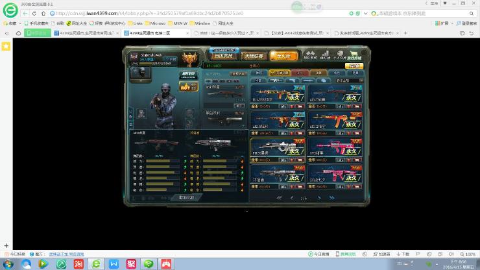Open the 100% zoom level control
Screen dimensions: 480x270
[x=468, y=254]
